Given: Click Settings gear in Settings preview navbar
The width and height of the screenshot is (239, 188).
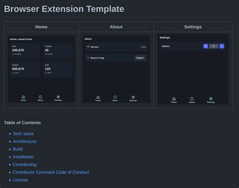Looking at the screenshot, I should coord(211,99).
